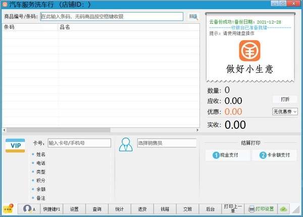Click the 品名 column header
Screen dimensions: 303x217
point(129,27)
